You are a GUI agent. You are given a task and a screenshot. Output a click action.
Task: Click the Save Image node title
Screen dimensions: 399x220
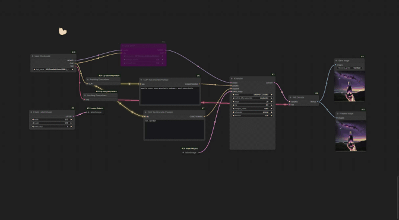(344, 60)
